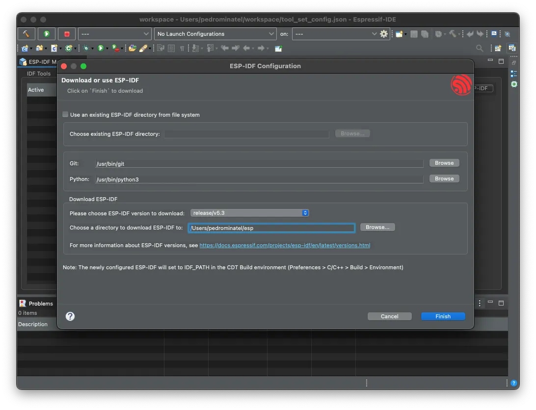
Task: Click the help question mark icon
Action: [70, 316]
